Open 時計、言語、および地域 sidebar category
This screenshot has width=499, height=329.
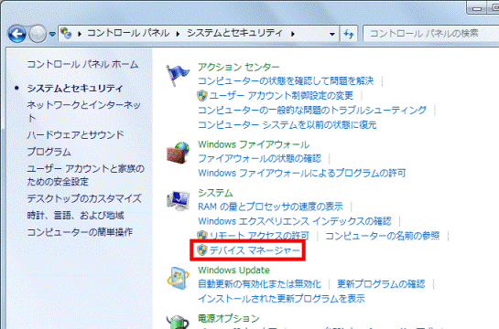pyautogui.click(x=75, y=216)
